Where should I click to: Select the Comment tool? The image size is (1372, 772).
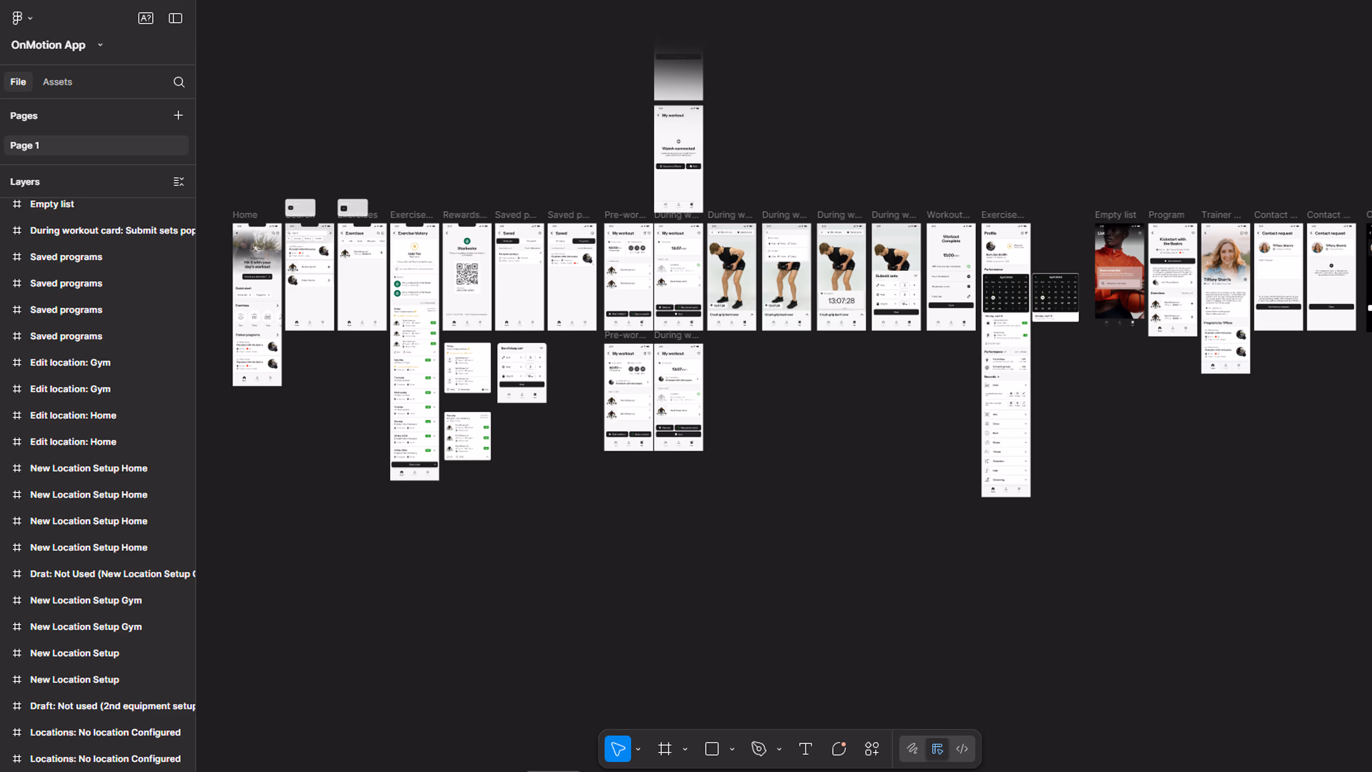click(839, 748)
